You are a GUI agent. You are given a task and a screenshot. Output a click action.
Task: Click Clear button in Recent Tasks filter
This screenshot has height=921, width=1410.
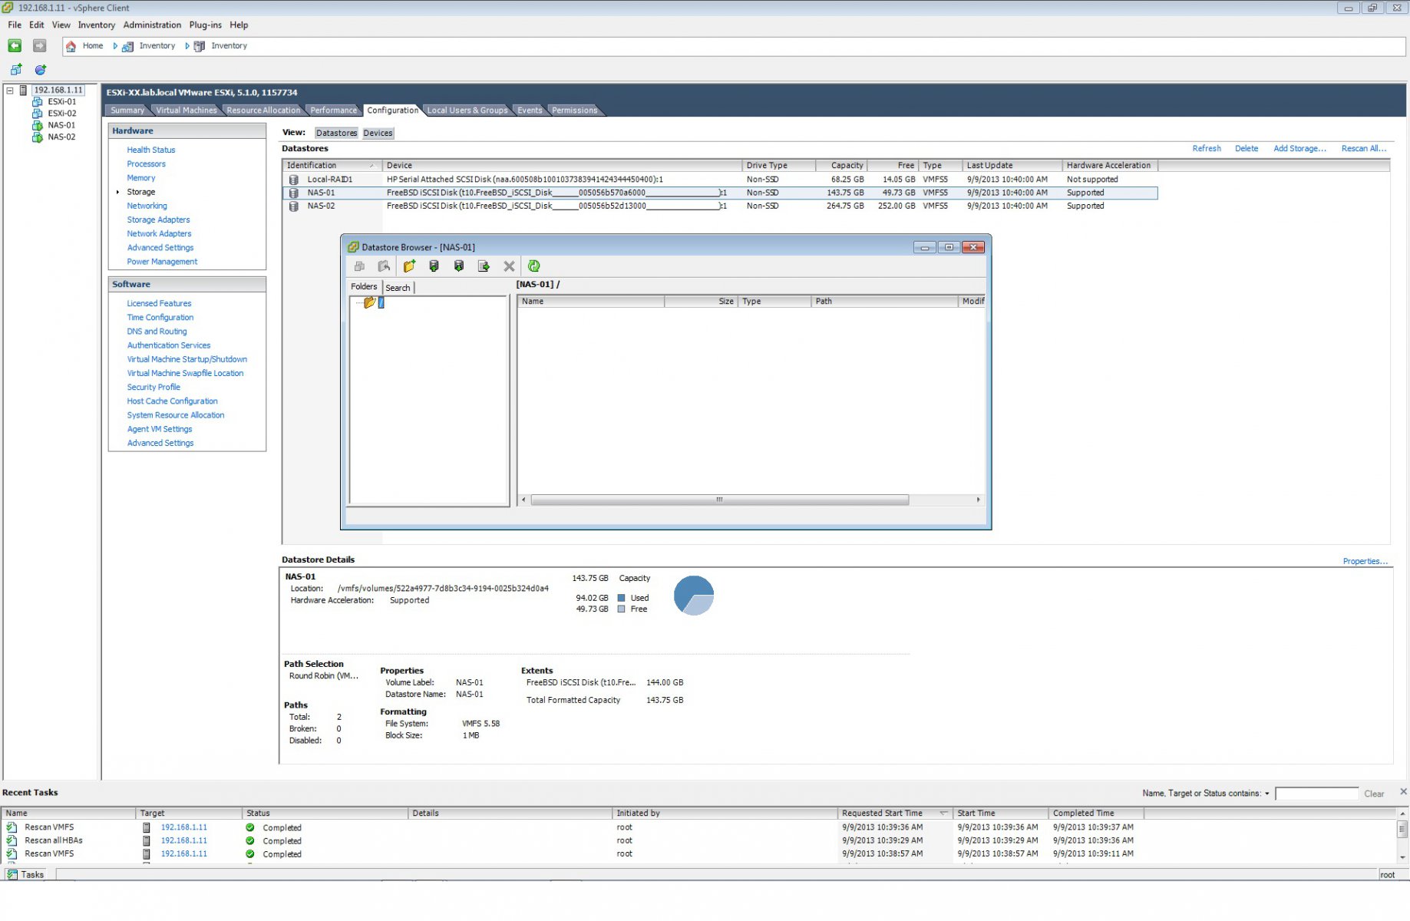[1374, 794]
